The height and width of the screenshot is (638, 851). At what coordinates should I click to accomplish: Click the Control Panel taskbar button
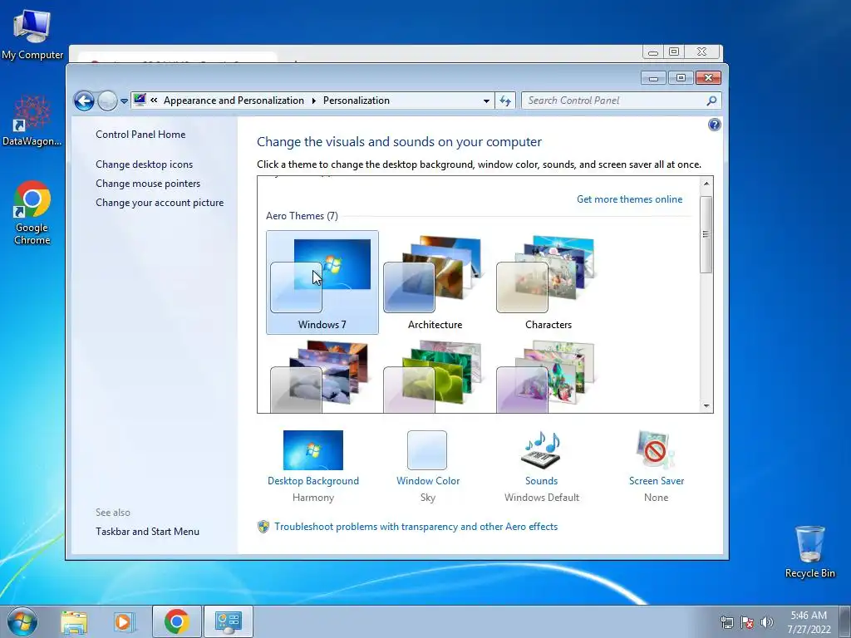[x=229, y=621]
